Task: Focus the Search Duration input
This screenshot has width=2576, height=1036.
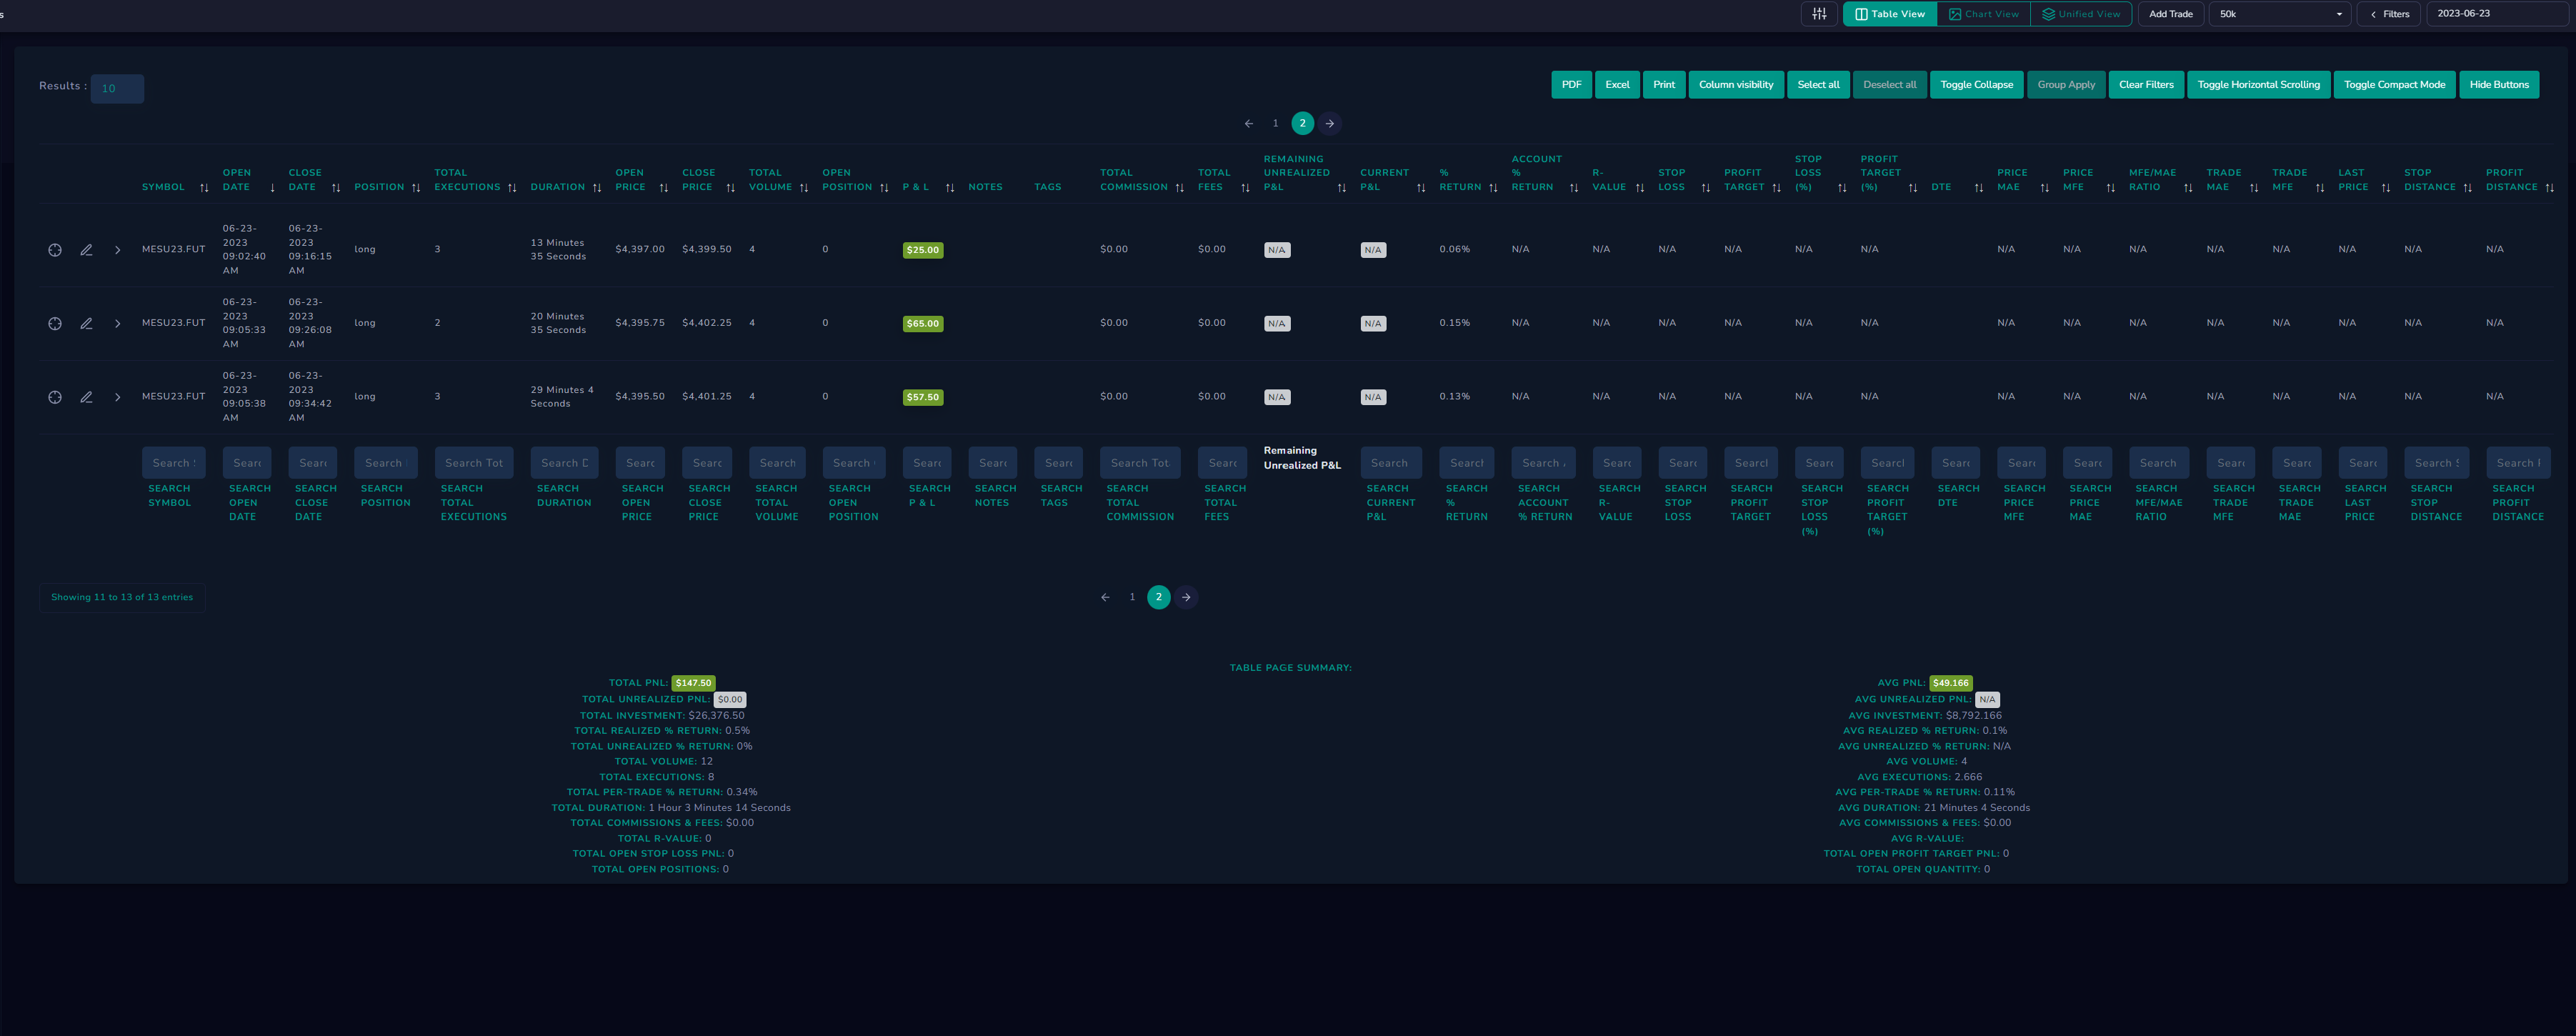Action: 565,463
